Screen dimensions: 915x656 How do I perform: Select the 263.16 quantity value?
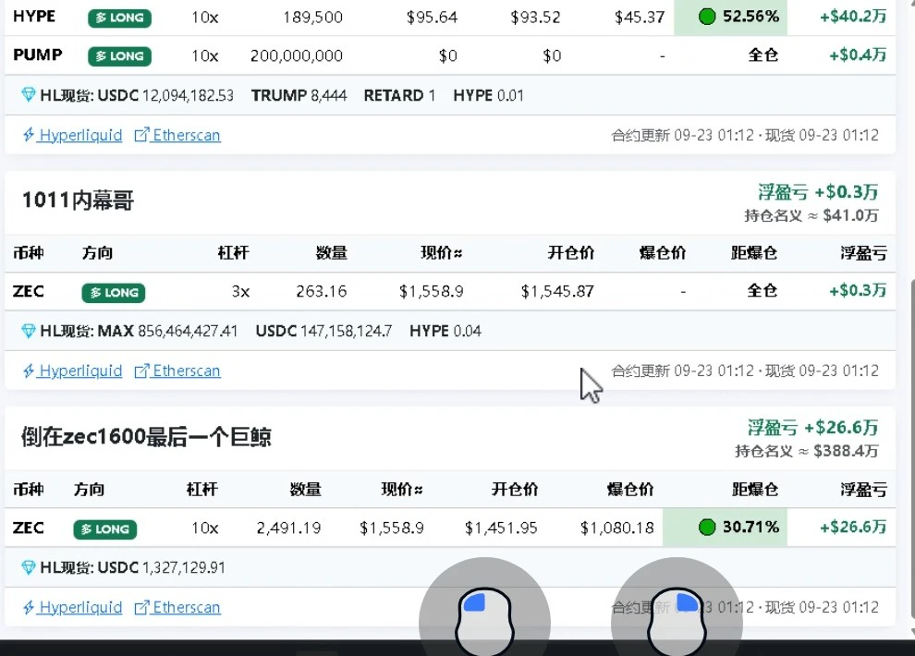pyautogui.click(x=322, y=291)
